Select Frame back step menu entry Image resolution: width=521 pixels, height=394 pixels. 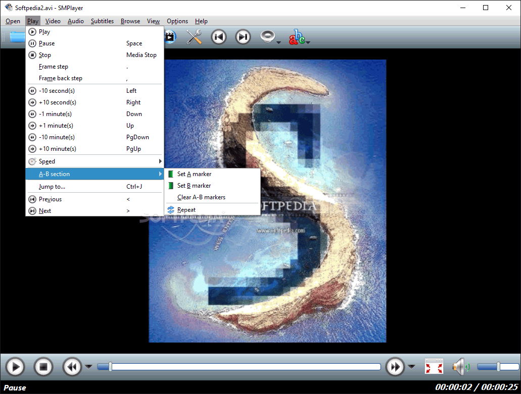pos(94,78)
